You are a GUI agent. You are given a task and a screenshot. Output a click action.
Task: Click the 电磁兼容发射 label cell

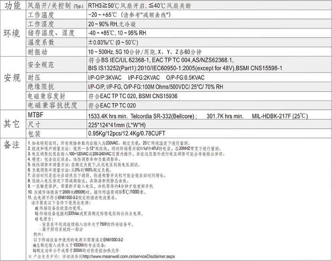[48, 96]
